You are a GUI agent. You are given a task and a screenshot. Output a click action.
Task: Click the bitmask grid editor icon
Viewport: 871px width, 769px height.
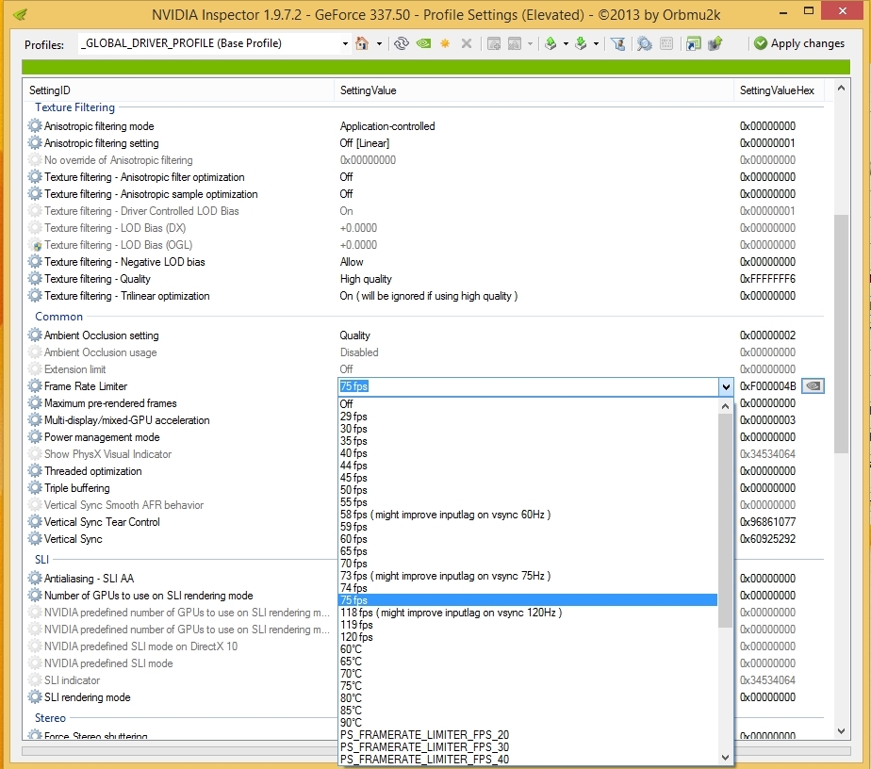click(666, 43)
